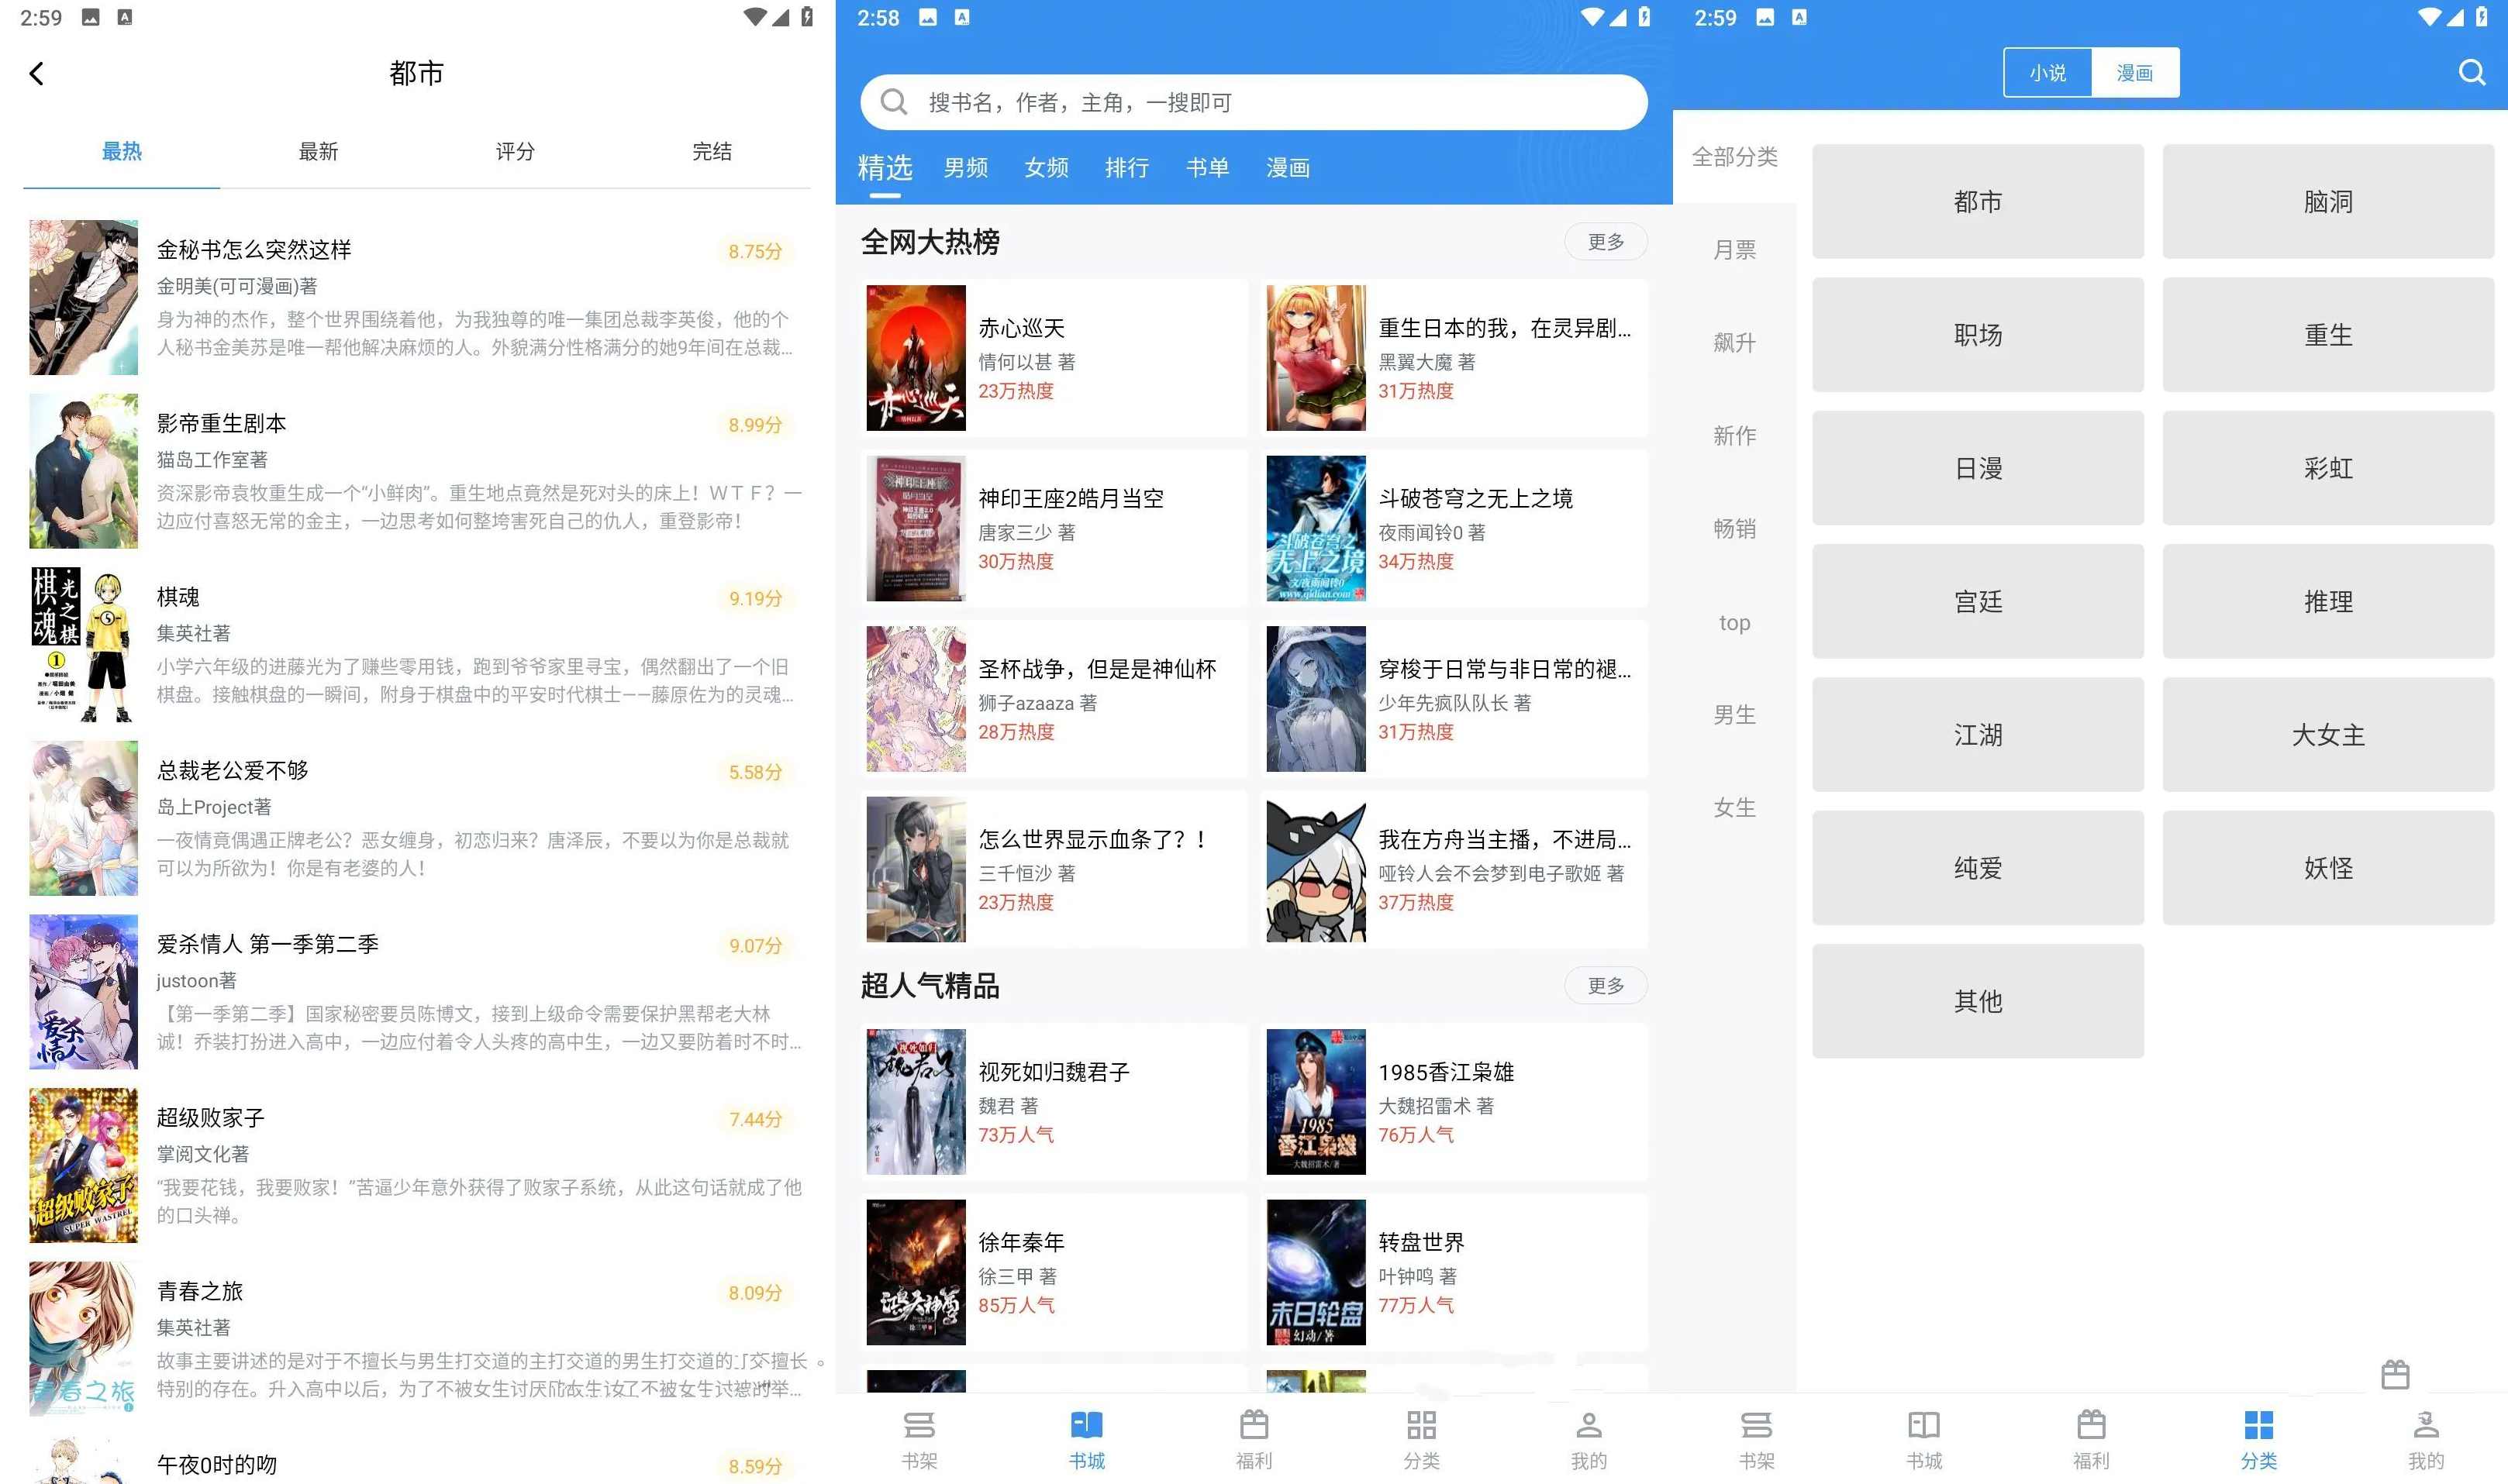Open 福利 icon in the categories bottom bar
2508x1484 pixels.
point(2091,1424)
